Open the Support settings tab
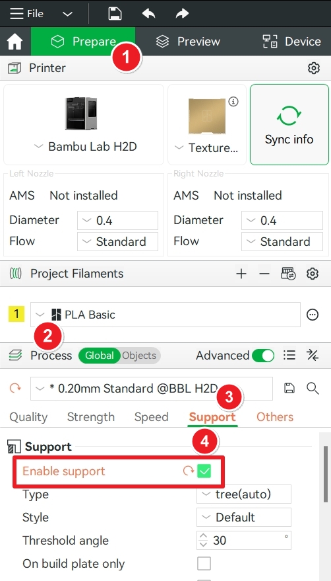The image size is (331, 581). pos(212,417)
